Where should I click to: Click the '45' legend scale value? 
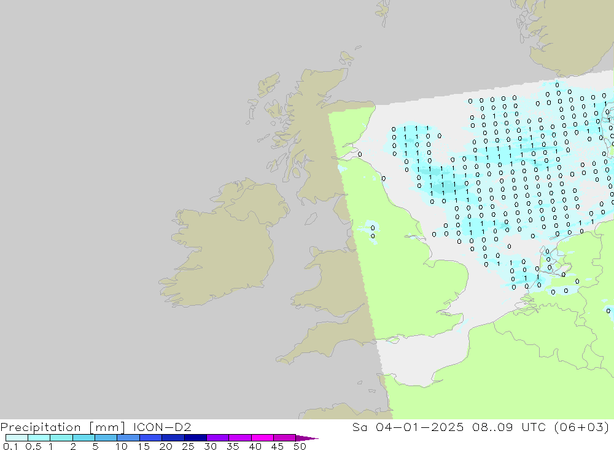[x=278, y=446]
